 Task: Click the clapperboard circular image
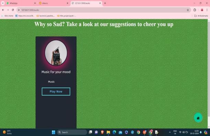coord(56,53)
